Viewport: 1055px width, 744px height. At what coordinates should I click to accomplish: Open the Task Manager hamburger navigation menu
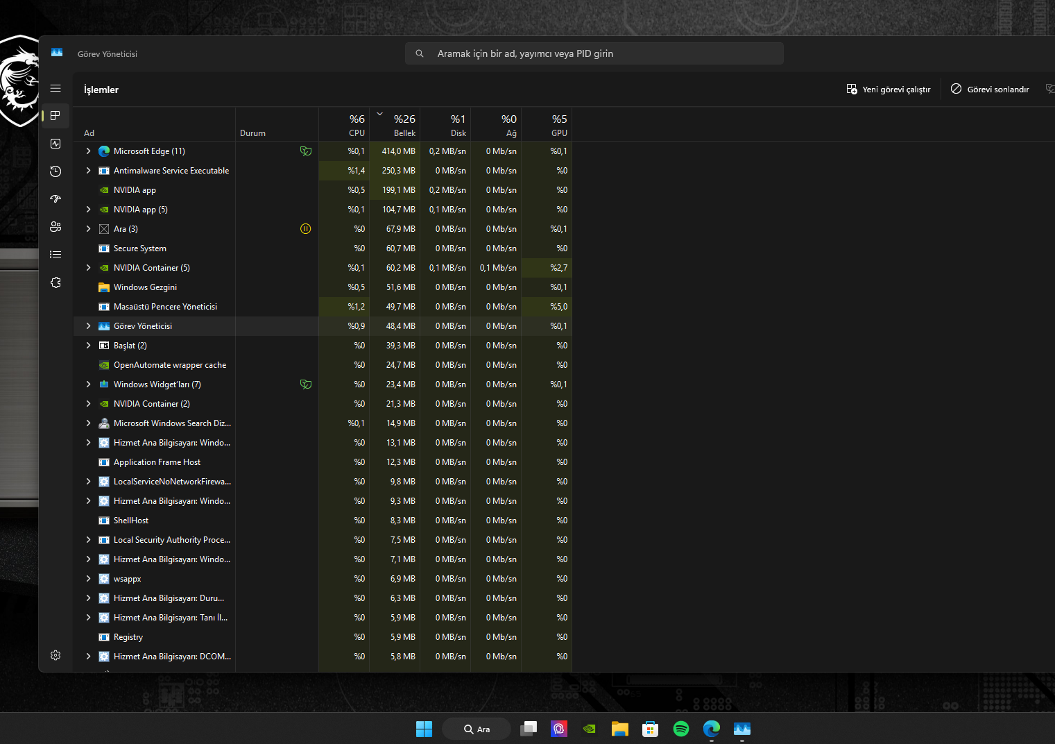pos(55,88)
